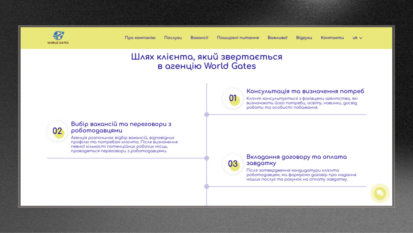Click the paragraph starting Клієнт консультується з фахівцями

click(302, 103)
